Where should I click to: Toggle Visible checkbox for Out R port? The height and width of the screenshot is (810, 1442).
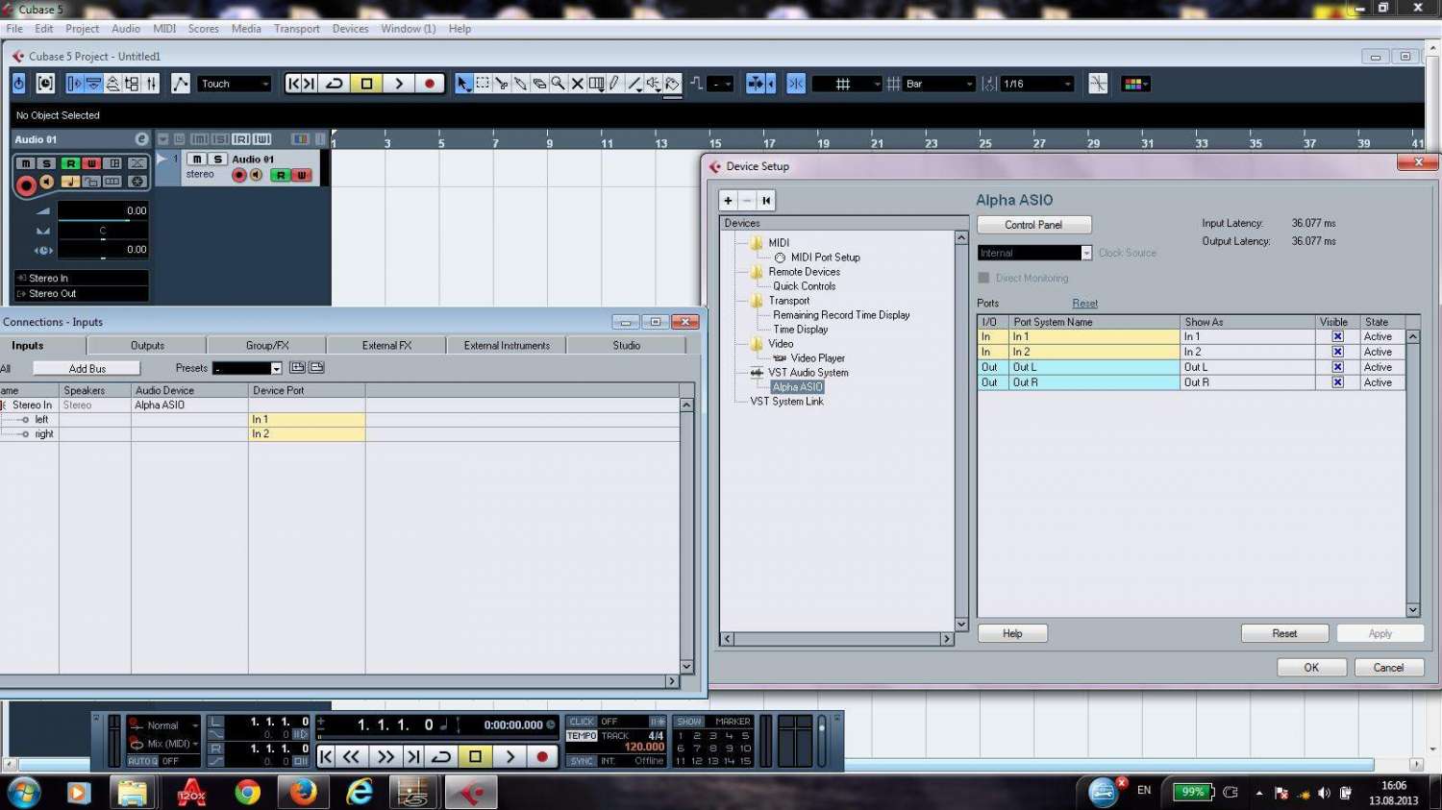click(1337, 382)
